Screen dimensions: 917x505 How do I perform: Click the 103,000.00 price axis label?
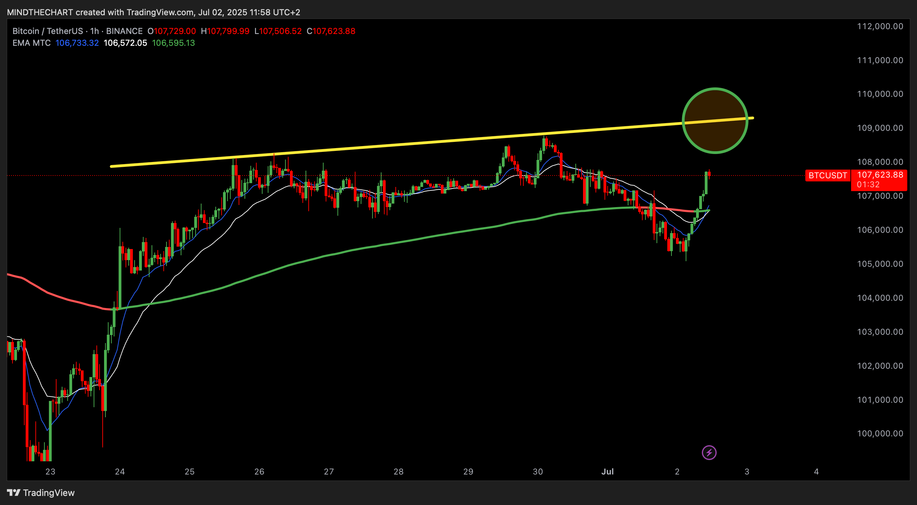[x=880, y=332]
